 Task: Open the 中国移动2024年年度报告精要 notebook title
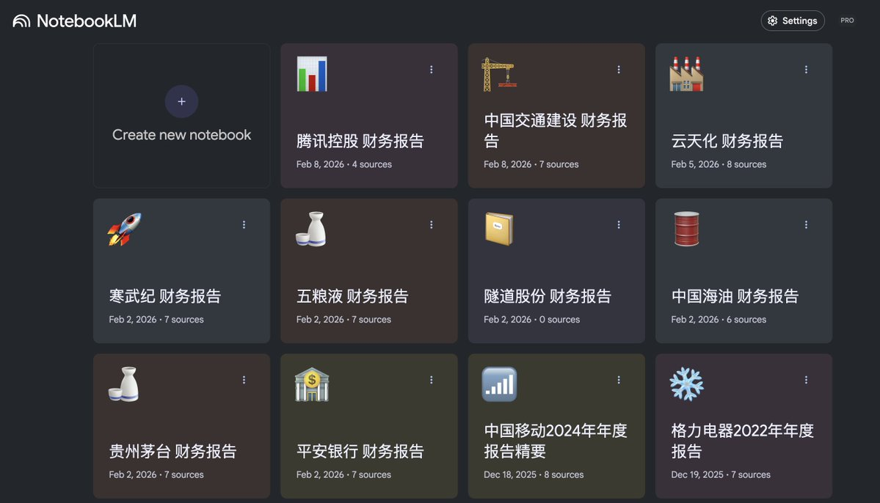coord(555,441)
